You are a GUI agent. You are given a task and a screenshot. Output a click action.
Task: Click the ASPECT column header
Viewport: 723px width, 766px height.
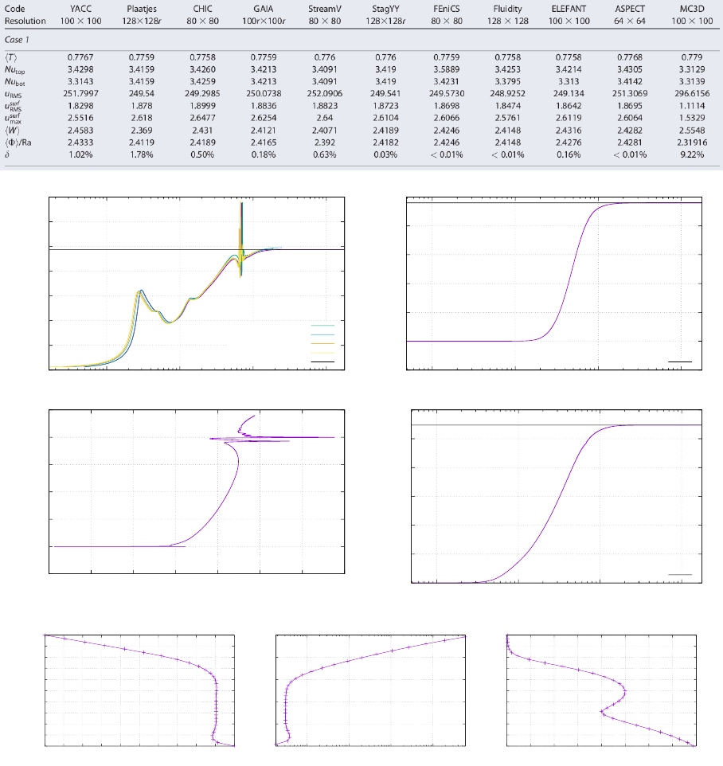pos(630,9)
